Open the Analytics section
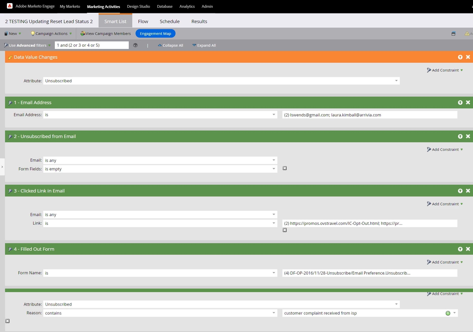Image resolution: width=473 pixels, height=332 pixels. 187,7
